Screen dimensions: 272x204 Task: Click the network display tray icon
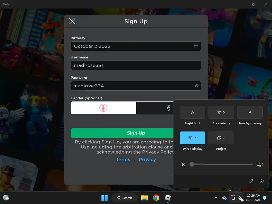coord(233,198)
